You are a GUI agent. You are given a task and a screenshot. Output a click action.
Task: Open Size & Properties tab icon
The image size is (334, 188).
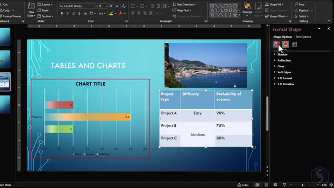295,44
